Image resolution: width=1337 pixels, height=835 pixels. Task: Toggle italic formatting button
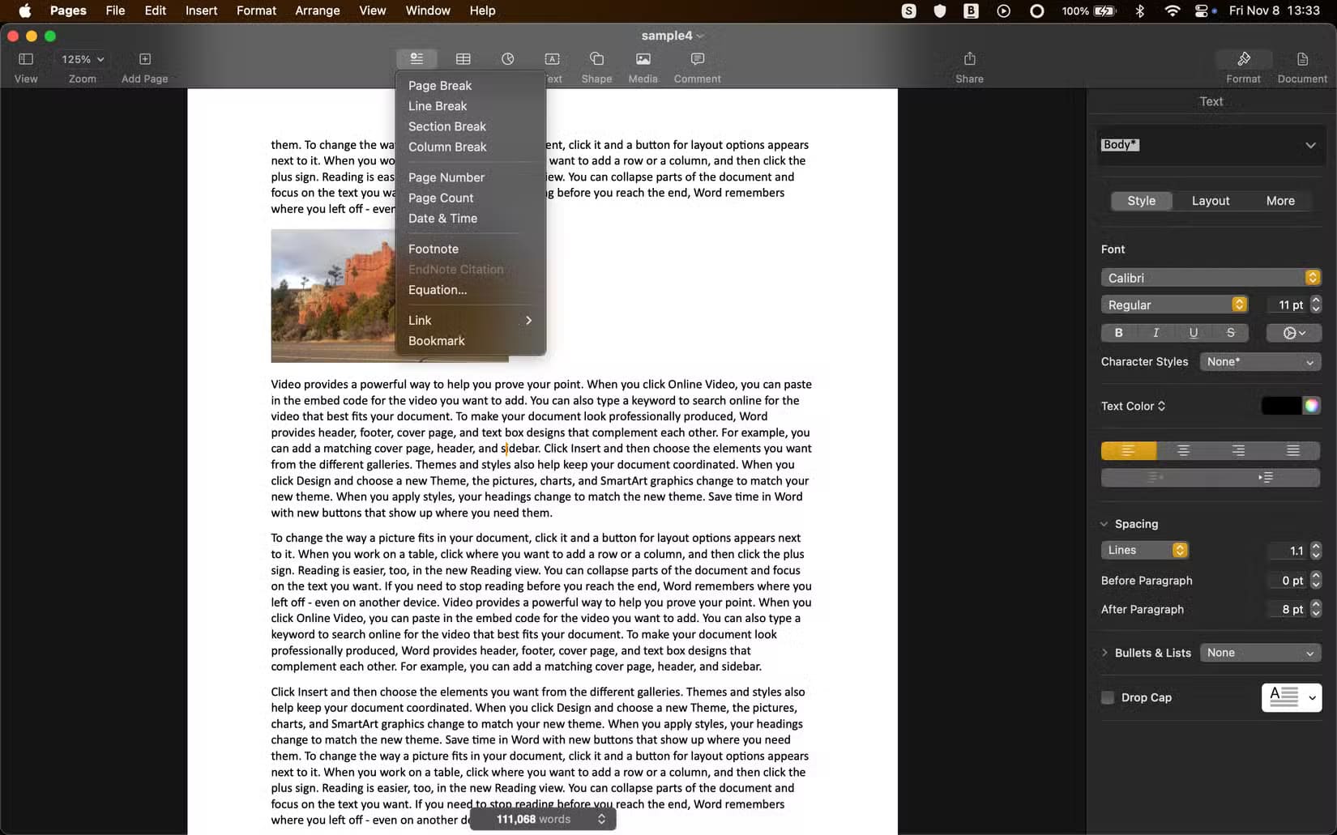pos(1156,333)
